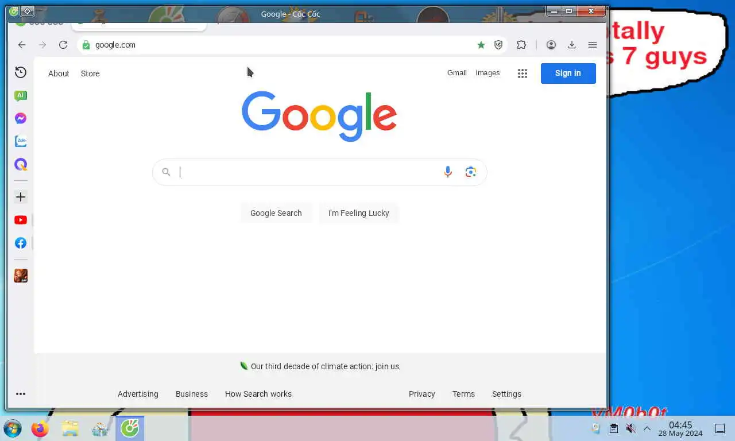735x441 pixels.
Task: Open Zalo from the sidebar
Action: pos(21,141)
